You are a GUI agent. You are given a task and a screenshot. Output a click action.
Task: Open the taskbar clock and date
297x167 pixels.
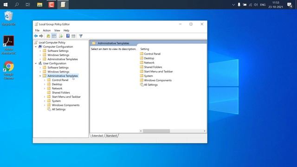276,5
